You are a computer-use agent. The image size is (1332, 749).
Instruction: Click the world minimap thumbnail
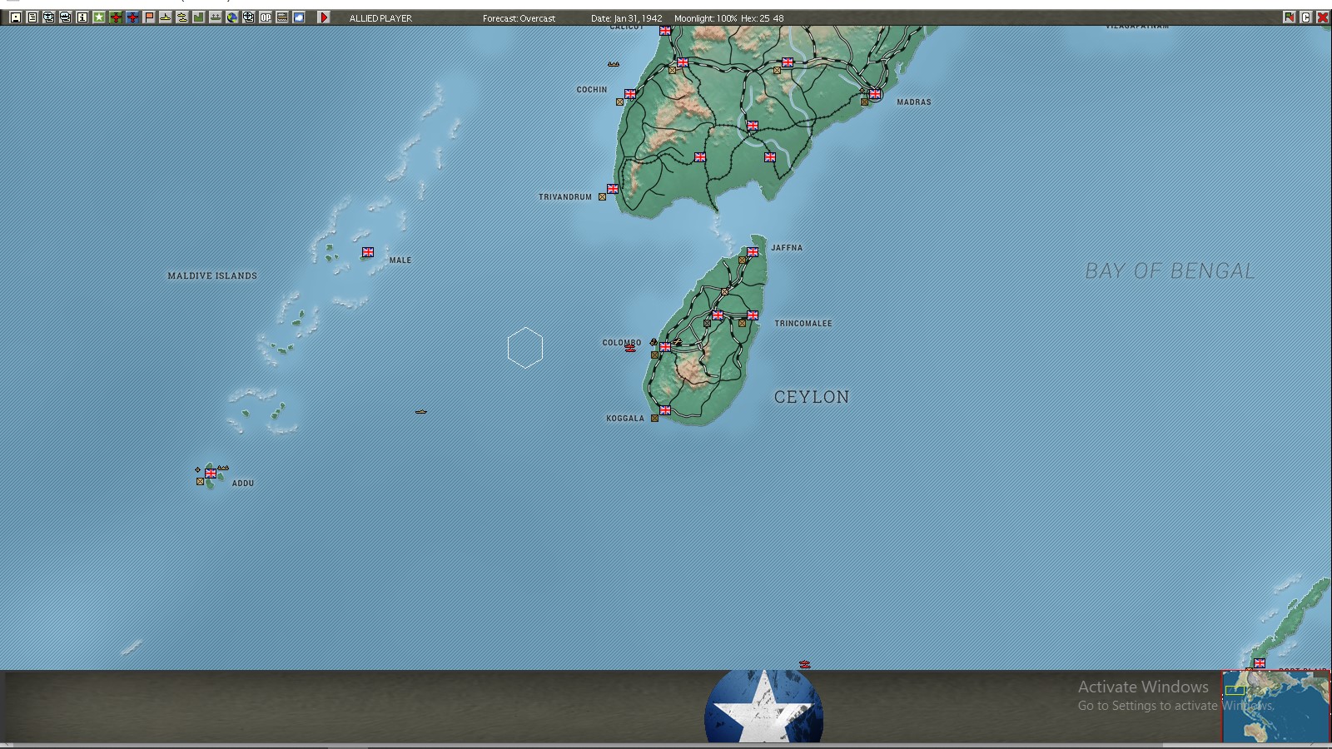(1276, 707)
